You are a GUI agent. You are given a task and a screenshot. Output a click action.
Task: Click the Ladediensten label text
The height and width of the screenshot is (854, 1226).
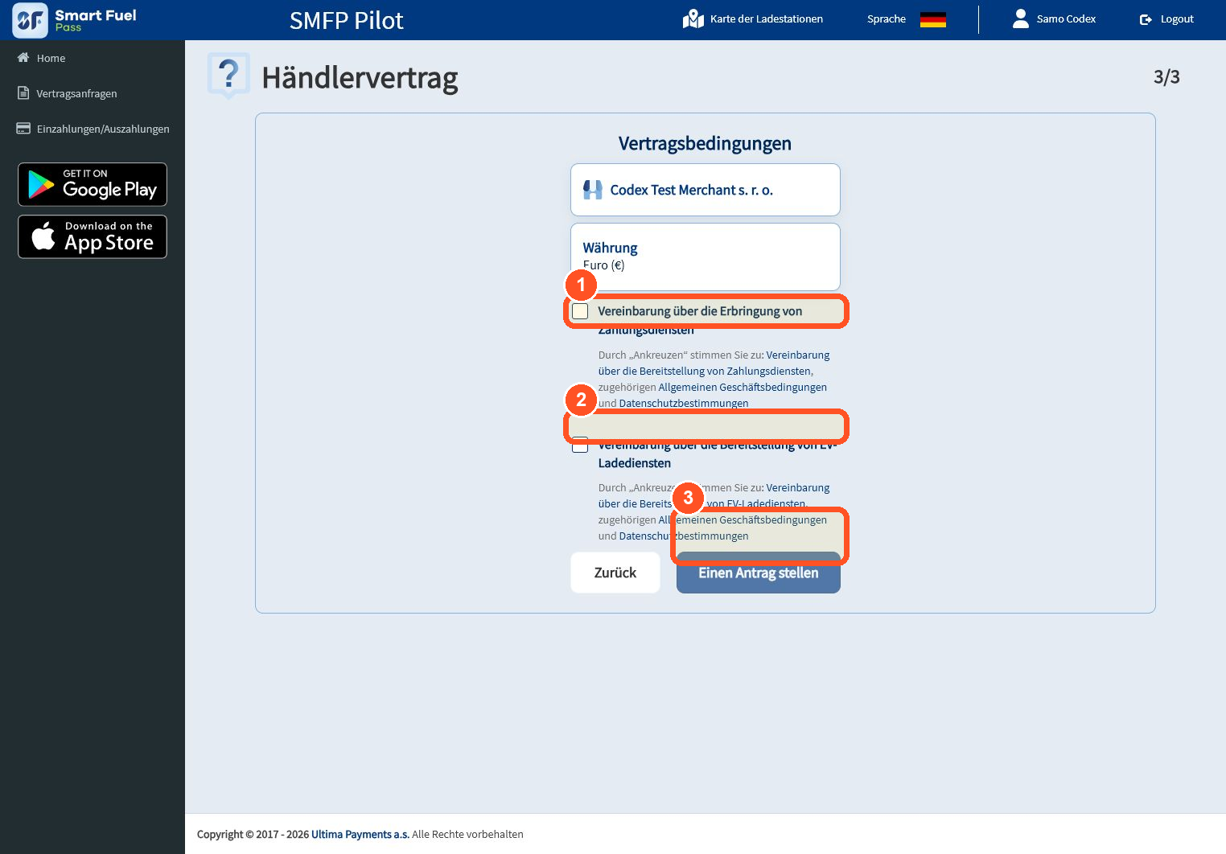tap(634, 463)
